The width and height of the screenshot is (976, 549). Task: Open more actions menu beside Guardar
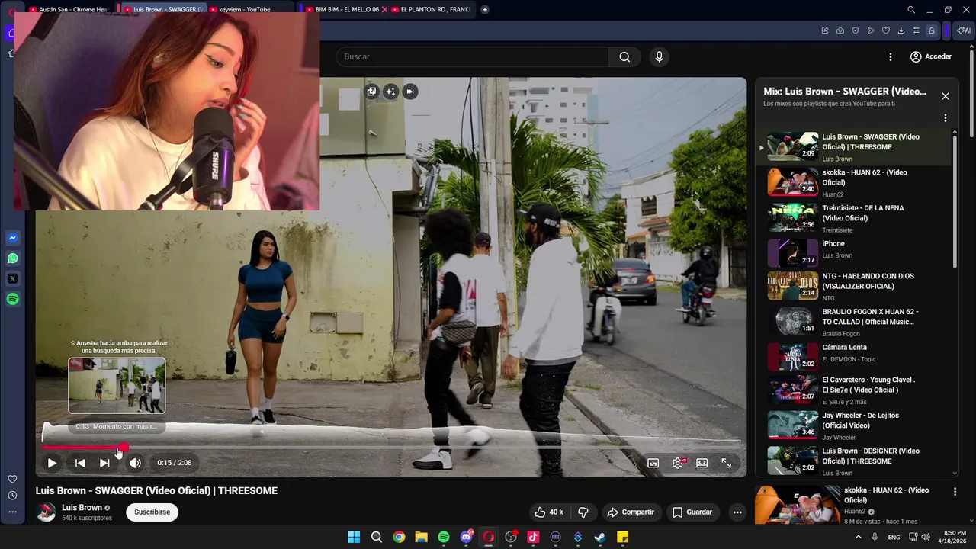(737, 512)
